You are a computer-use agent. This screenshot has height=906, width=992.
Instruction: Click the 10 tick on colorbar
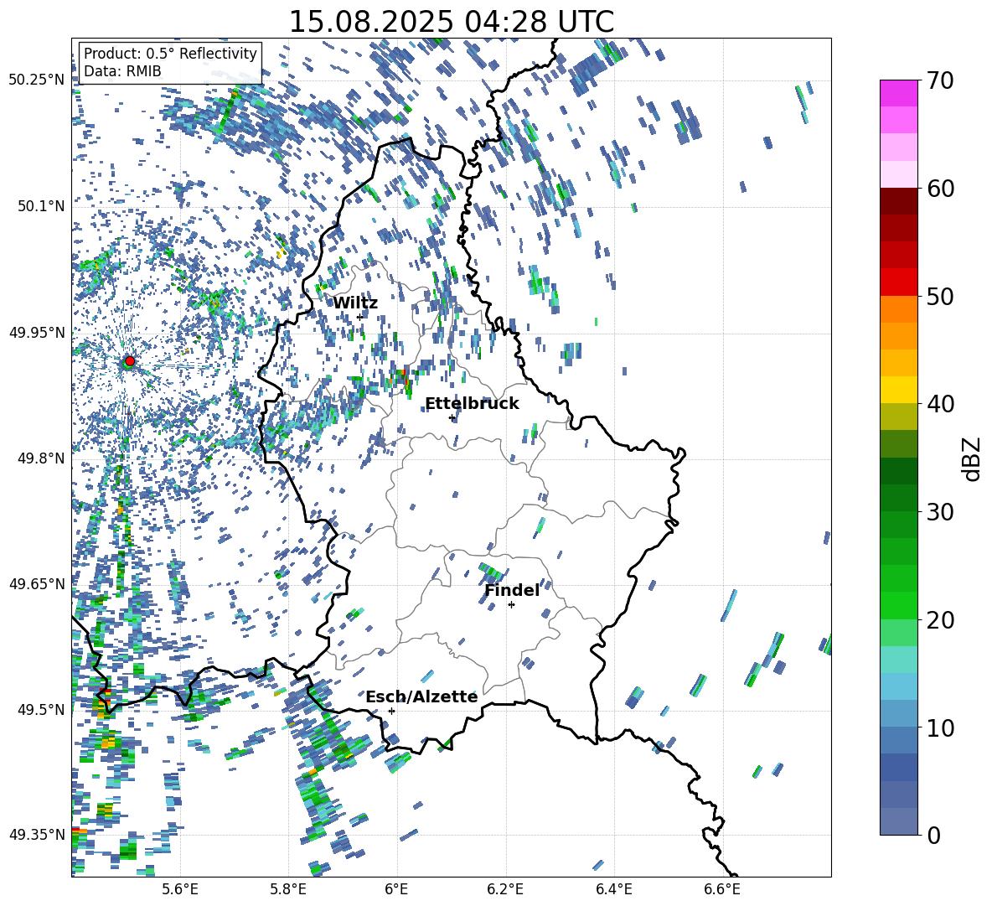tap(941, 727)
